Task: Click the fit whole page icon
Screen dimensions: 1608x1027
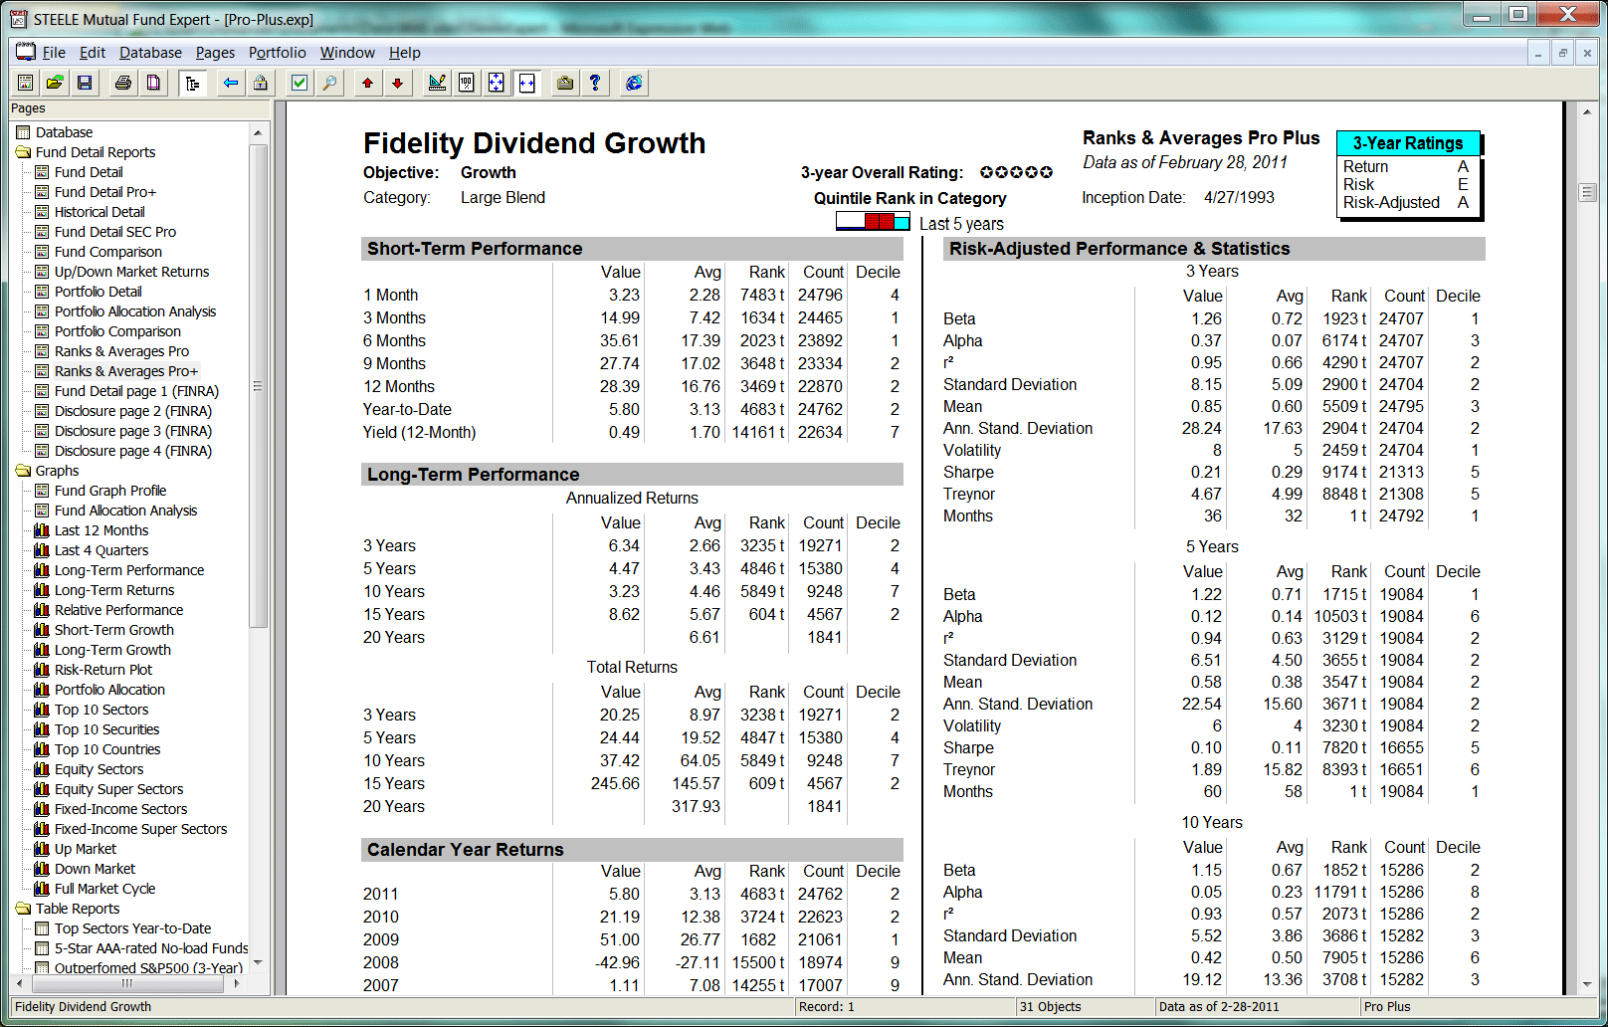Action: tap(497, 84)
